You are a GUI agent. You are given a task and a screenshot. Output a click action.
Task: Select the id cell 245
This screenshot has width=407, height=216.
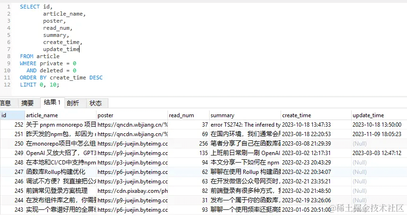pos(12,191)
